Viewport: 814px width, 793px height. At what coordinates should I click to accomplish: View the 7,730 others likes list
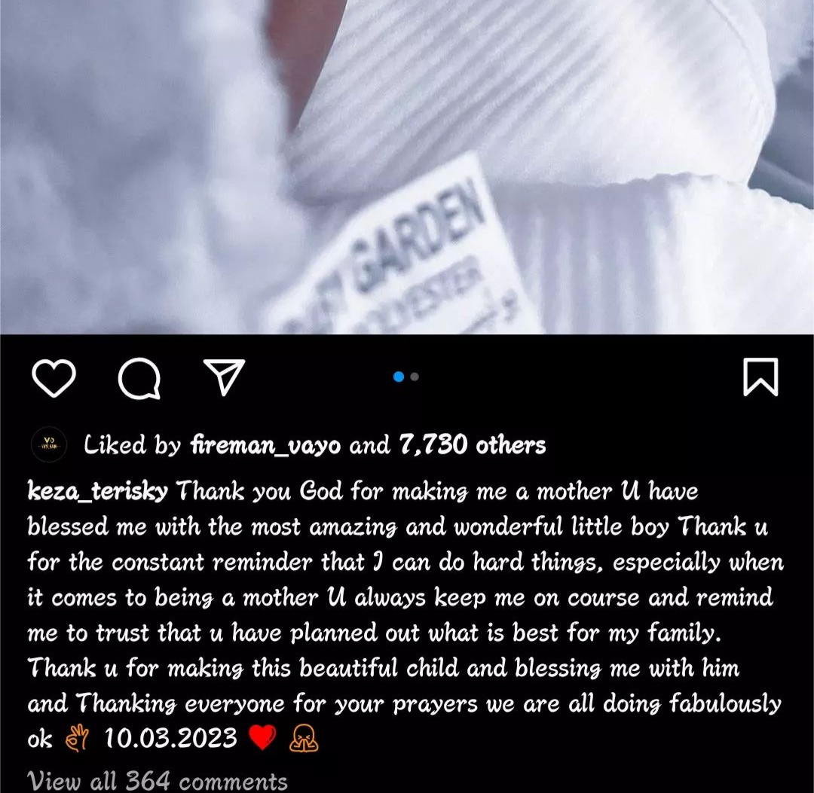pos(473,445)
